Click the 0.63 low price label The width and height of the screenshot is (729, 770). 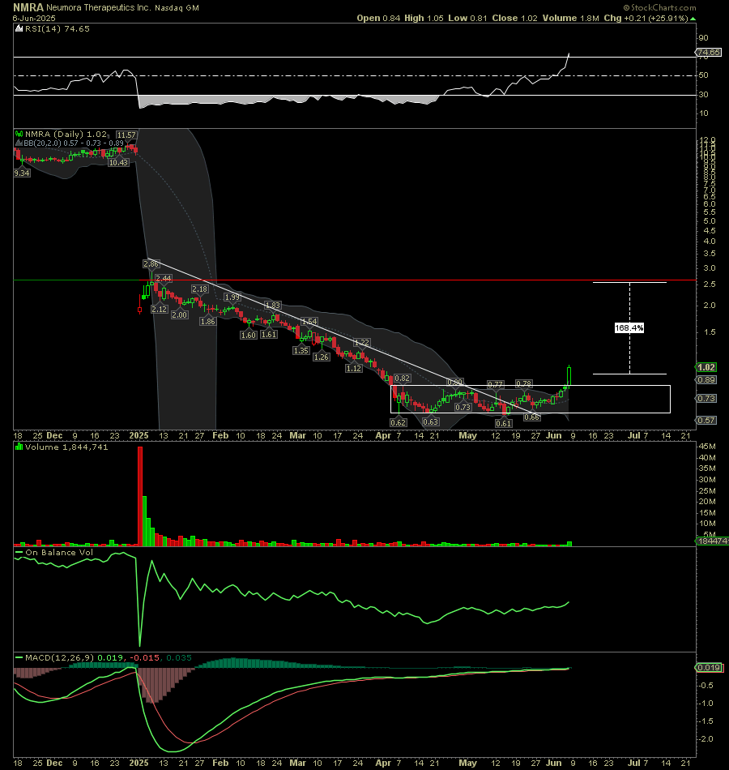[x=431, y=422]
